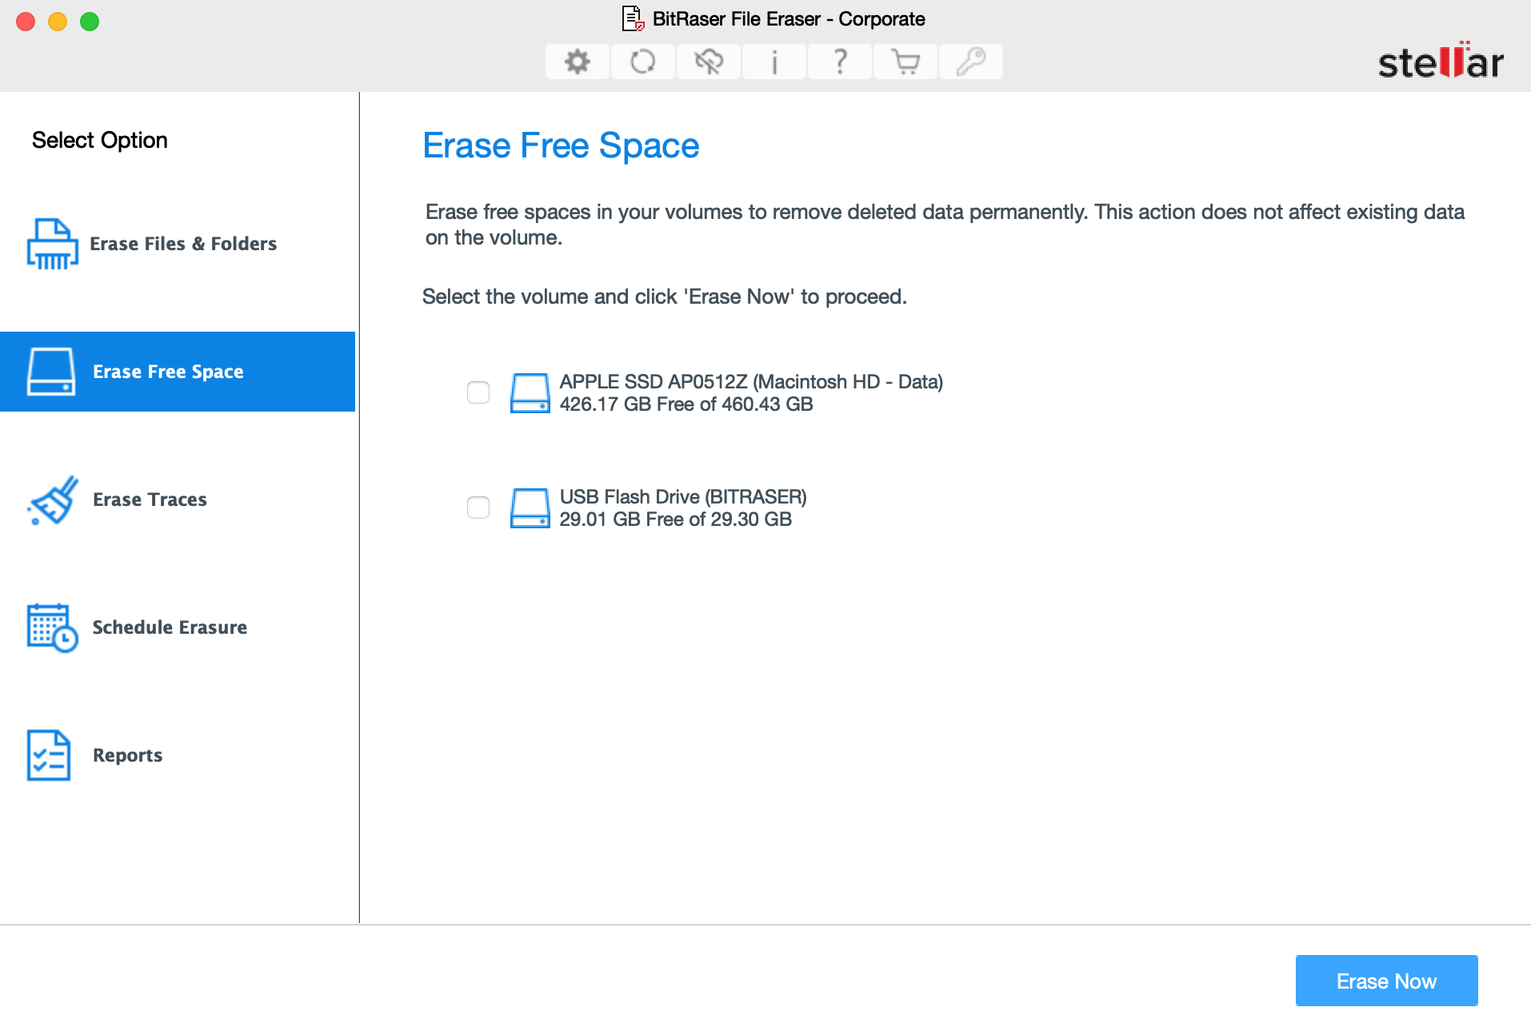
Task: Open the Erase Traces section
Action: [178, 500]
